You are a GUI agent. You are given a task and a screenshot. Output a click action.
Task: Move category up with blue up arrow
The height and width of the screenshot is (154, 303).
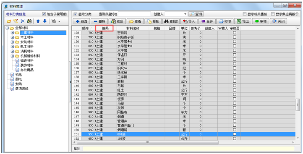pos(38,21)
